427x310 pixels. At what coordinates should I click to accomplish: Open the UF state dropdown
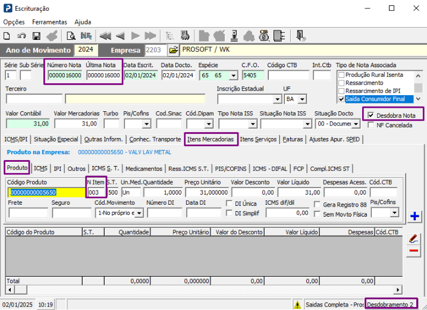[302, 99]
